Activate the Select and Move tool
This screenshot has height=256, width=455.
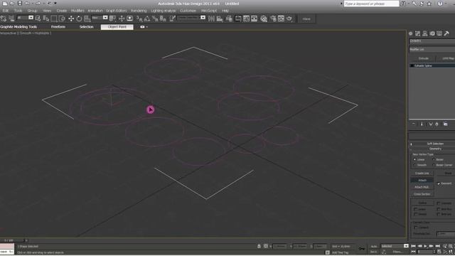pos(71,18)
